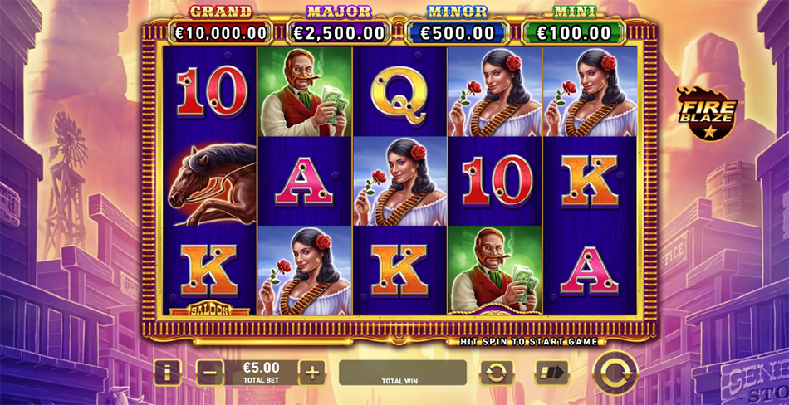Click the Total Win display field
This screenshot has width=789, height=405.
point(403,373)
